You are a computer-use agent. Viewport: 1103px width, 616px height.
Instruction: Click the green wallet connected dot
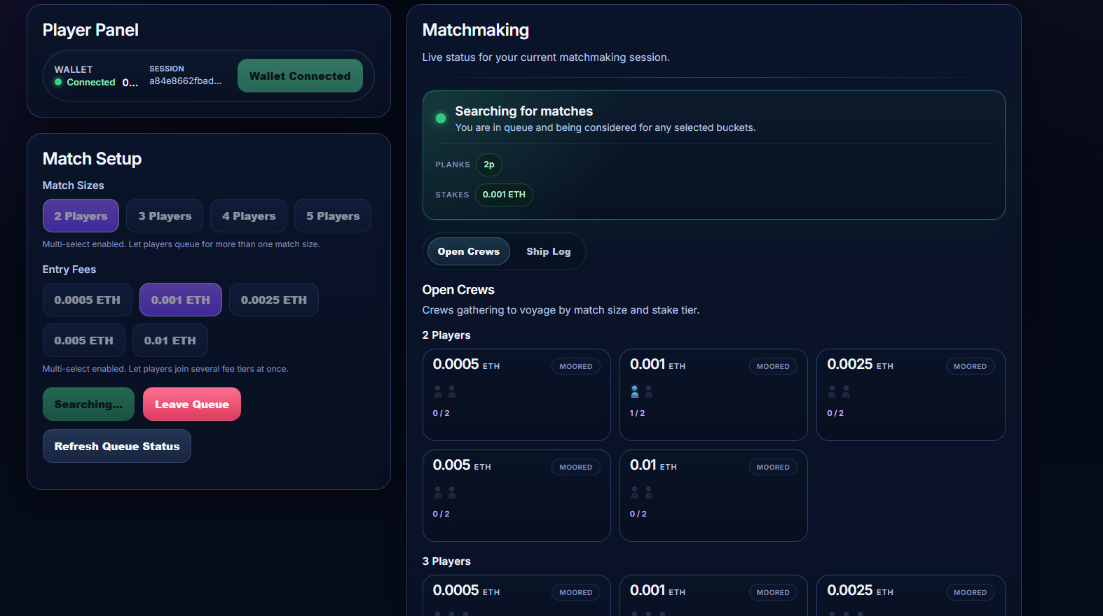[x=58, y=82]
